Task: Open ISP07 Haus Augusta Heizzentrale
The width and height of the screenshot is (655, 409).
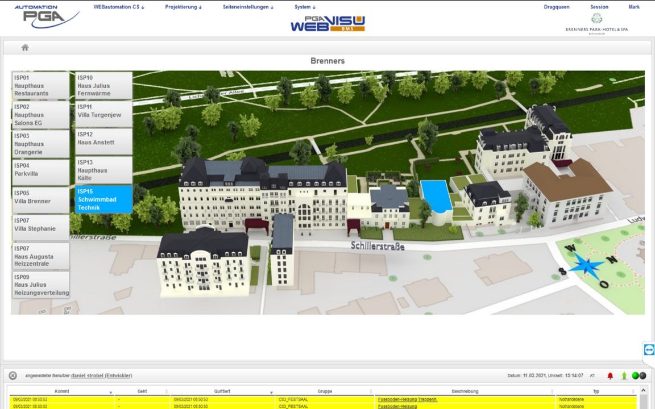Action: pos(40,256)
